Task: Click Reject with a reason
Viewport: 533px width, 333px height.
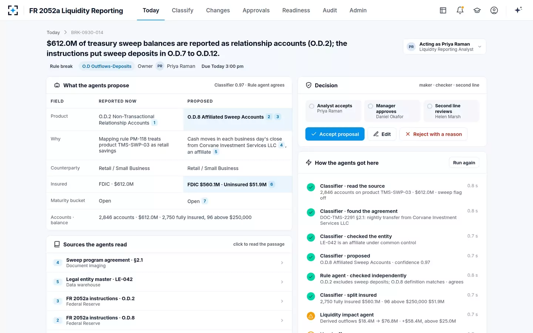Action: point(433,134)
